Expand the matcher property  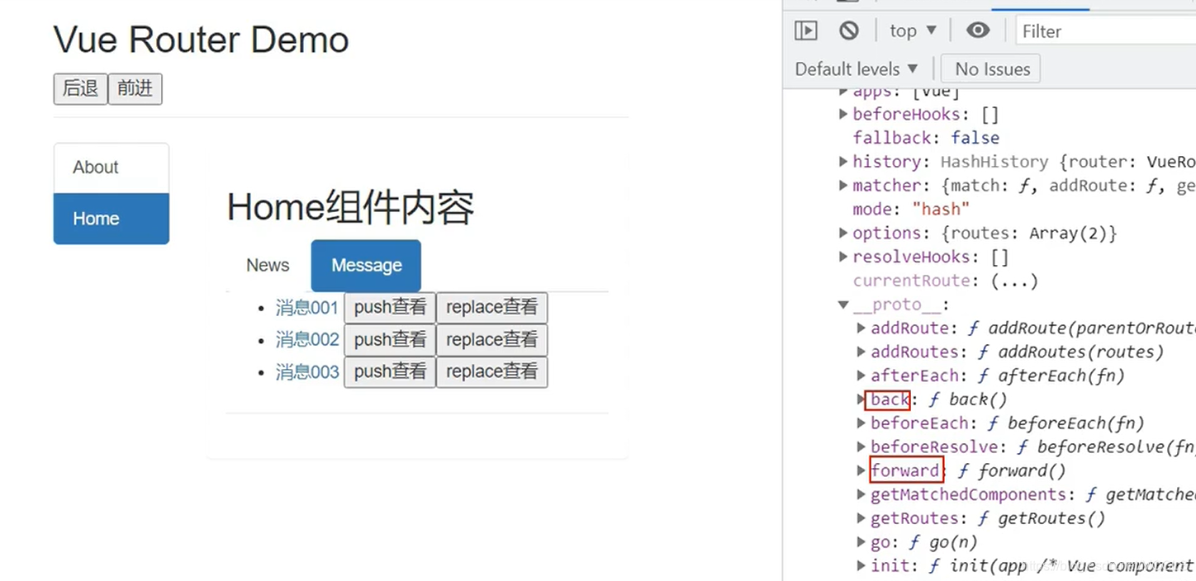(843, 186)
